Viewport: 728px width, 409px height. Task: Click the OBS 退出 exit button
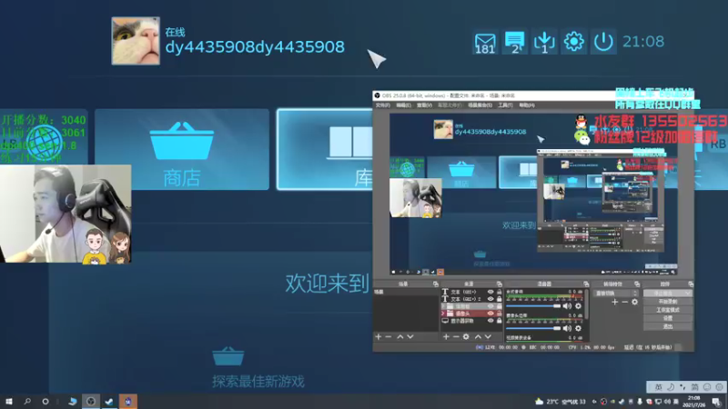[668, 326]
